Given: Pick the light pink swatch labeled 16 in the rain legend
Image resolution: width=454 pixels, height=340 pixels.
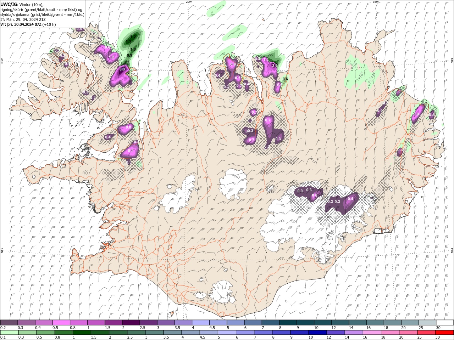Looking at the screenshot, I should click(371, 333).
